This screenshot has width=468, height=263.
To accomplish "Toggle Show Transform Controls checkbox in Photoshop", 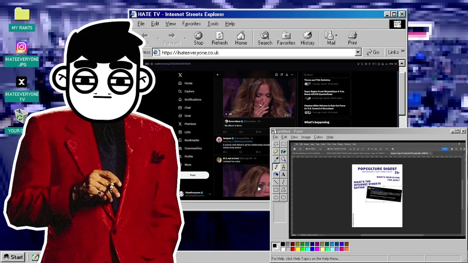I will click(328, 149).
